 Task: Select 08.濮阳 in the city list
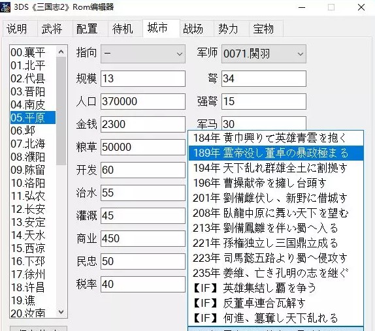click(33, 157)
